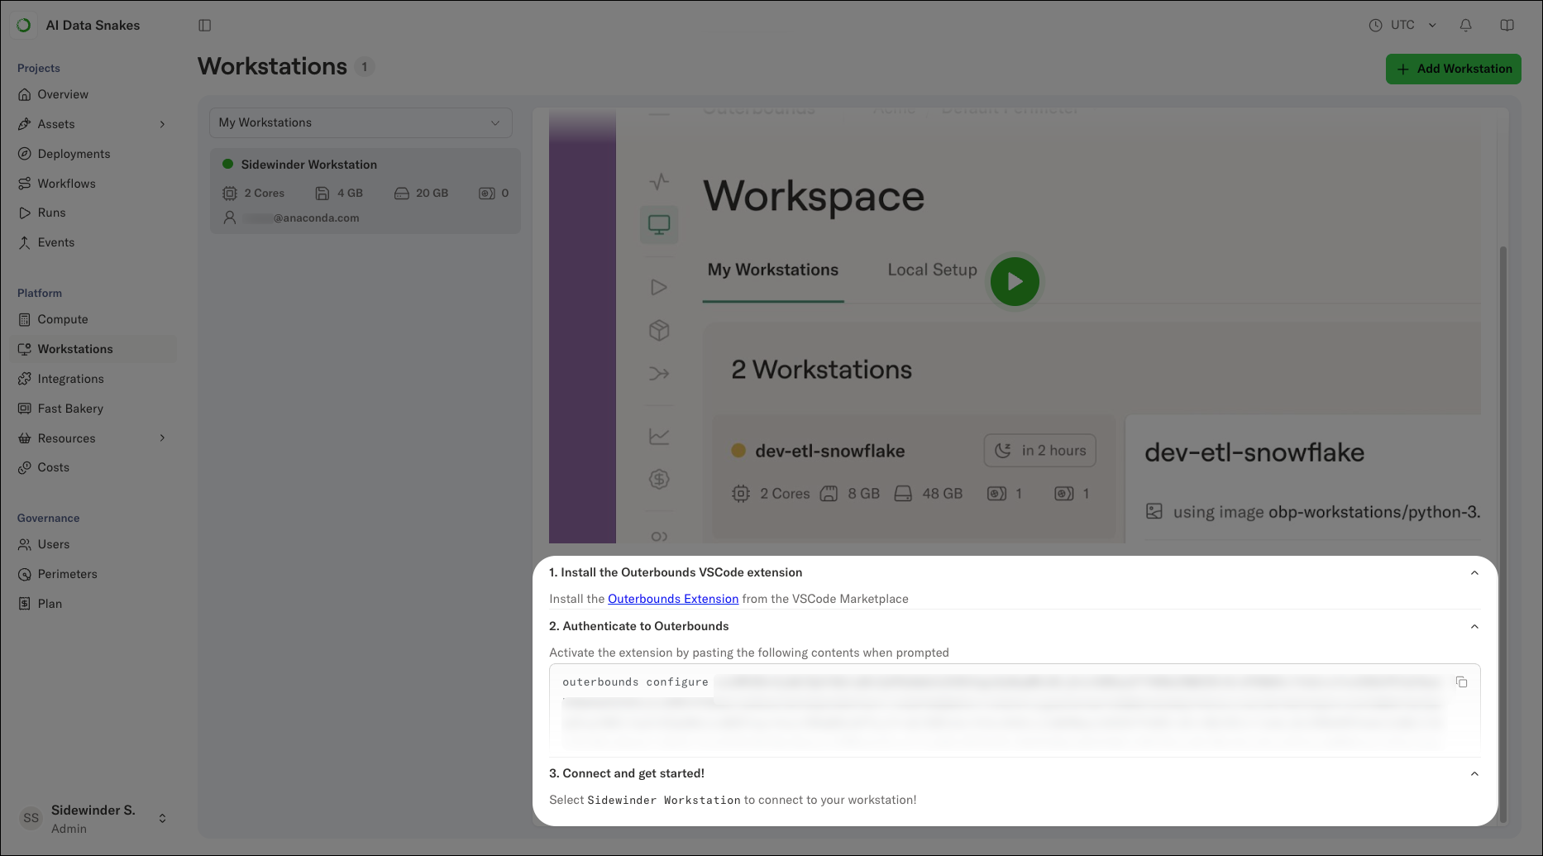Open the My Workstations filter dropdown
1543x856 pixels.
(361, 122)
